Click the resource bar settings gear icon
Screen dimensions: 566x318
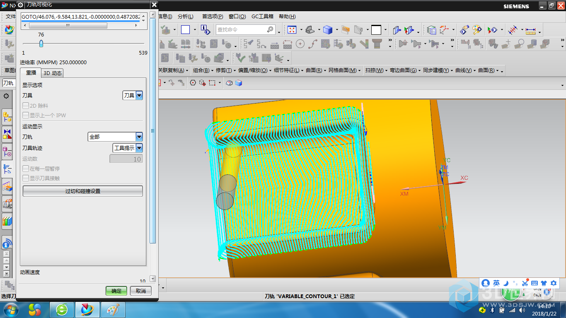(6, 96)
